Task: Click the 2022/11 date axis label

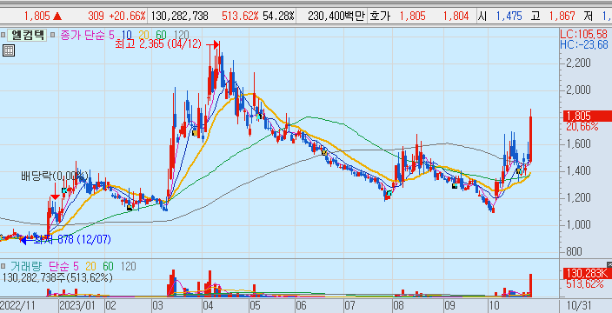Action: coord(18,304)
